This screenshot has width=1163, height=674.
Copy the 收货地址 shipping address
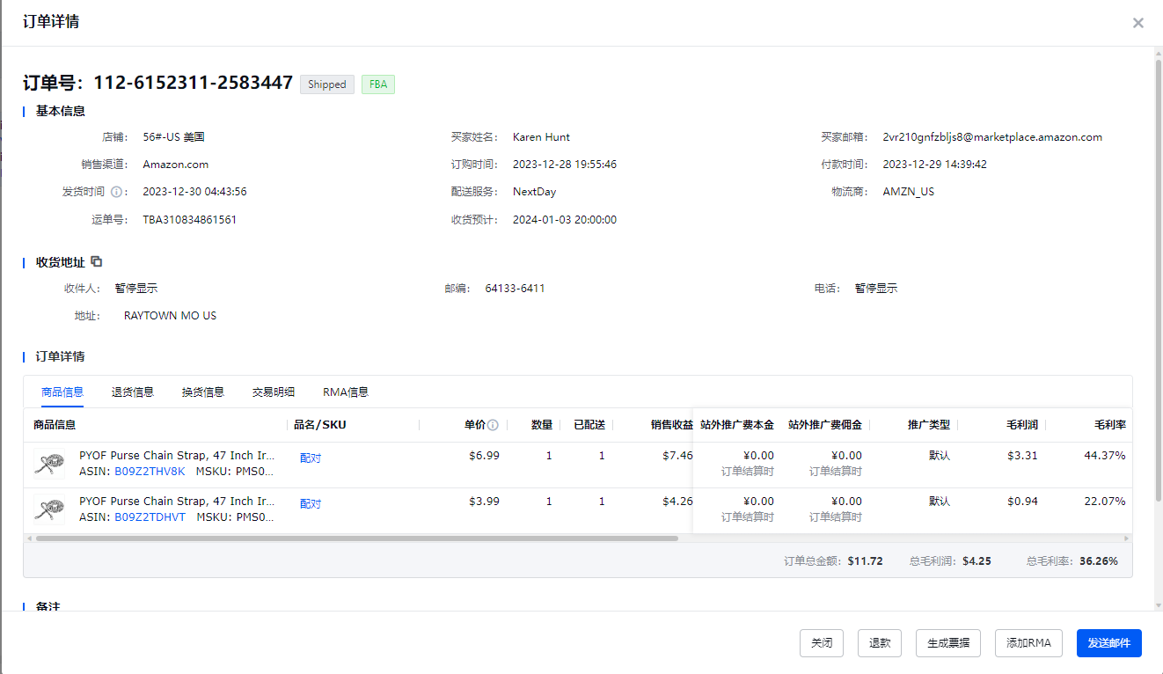[97, 261]
